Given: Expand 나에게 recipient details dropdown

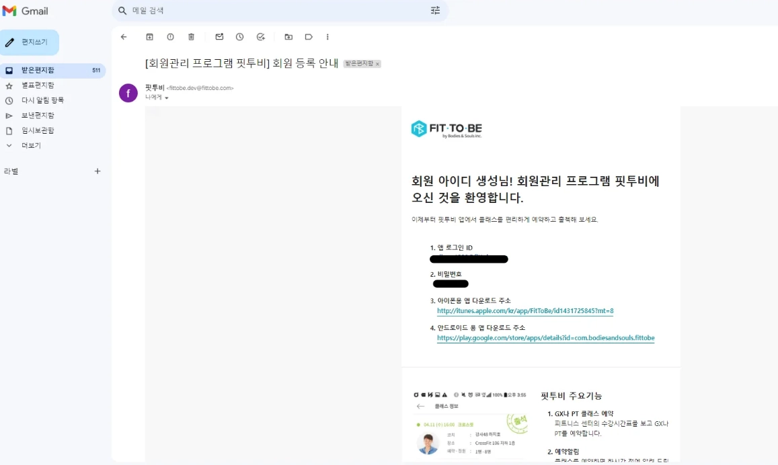Looking at the screenshot, I should coord(166,97).
